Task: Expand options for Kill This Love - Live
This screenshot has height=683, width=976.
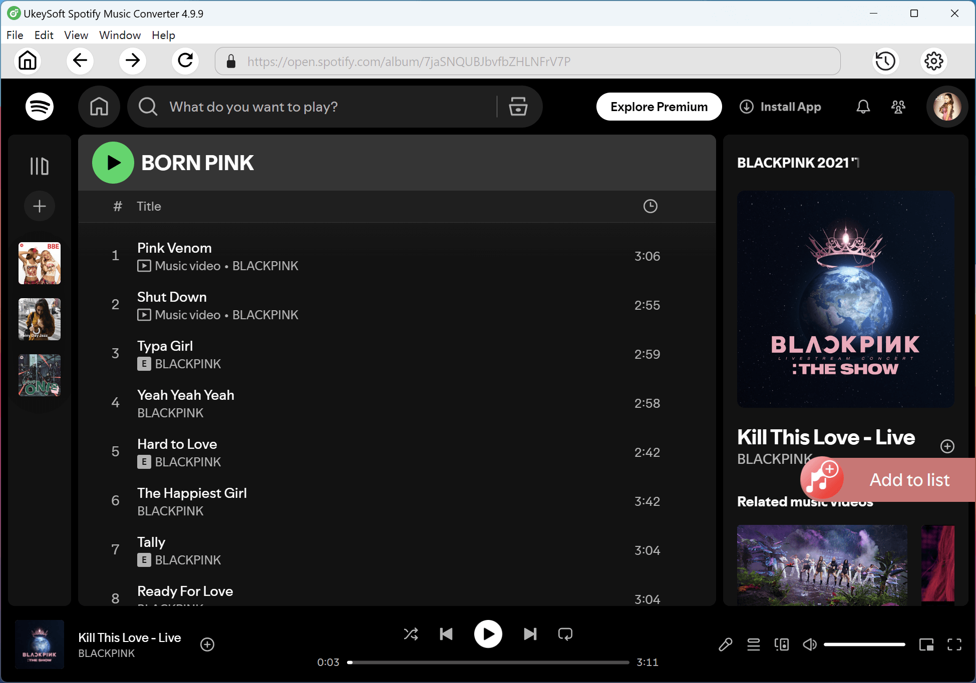Action: pos(947,446)
